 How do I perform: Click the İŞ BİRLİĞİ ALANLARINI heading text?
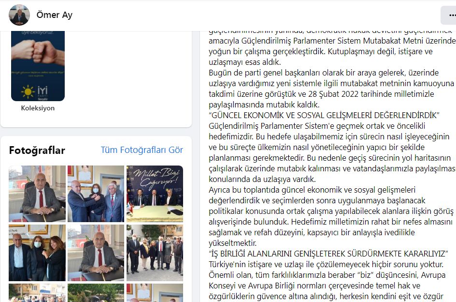(328, 254)
